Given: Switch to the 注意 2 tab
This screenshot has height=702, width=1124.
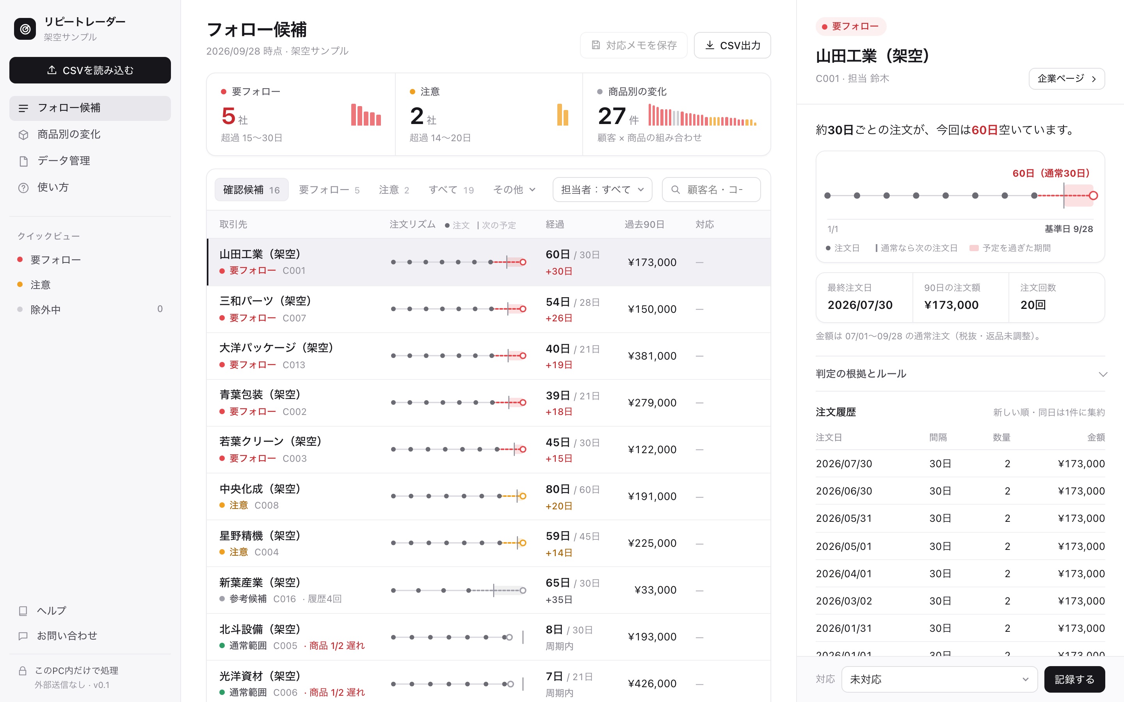Looking at the screenshot, I should [x=394, y=190].
